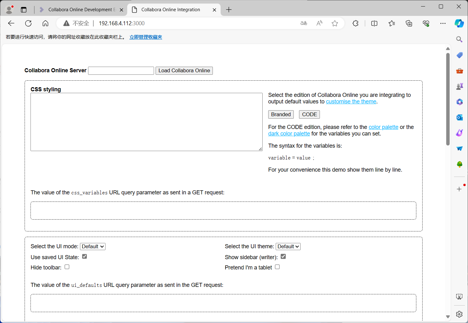Open the color palette link

tap(383, 127)
